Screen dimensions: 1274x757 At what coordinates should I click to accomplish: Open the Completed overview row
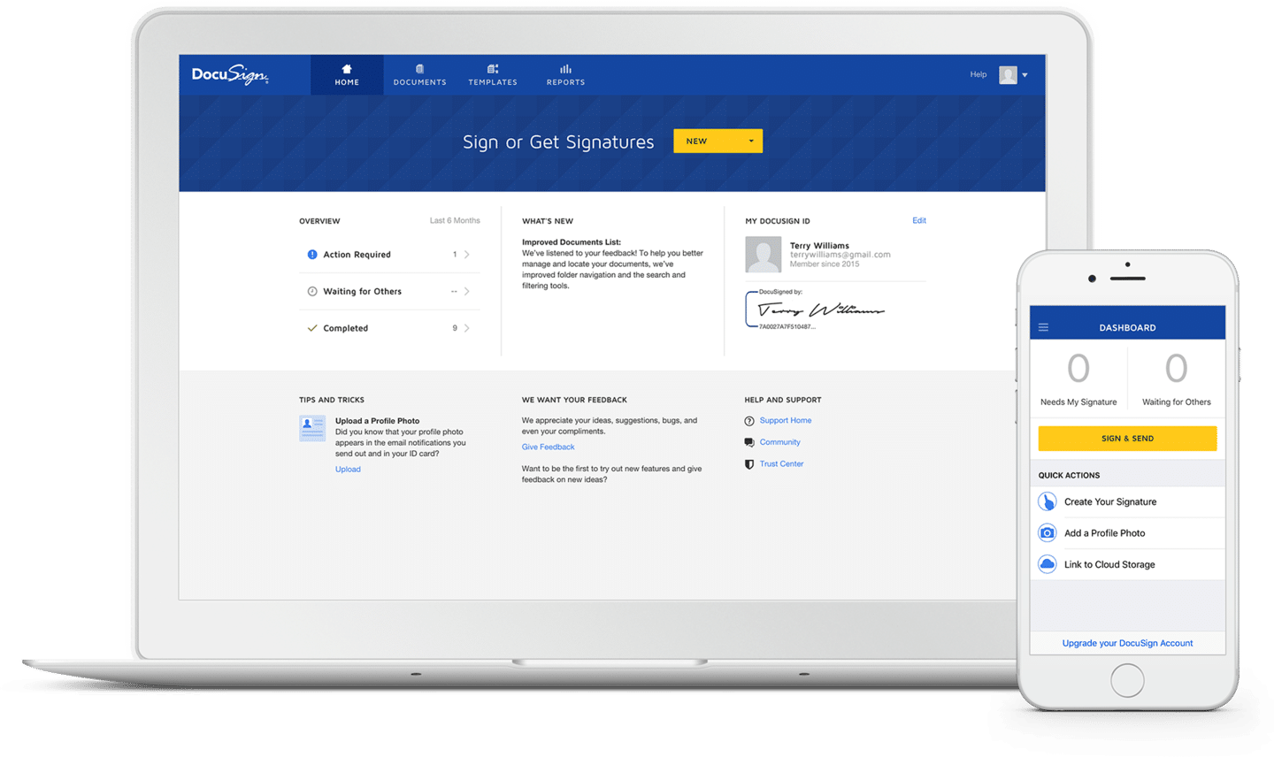click(x=389, y=328)
